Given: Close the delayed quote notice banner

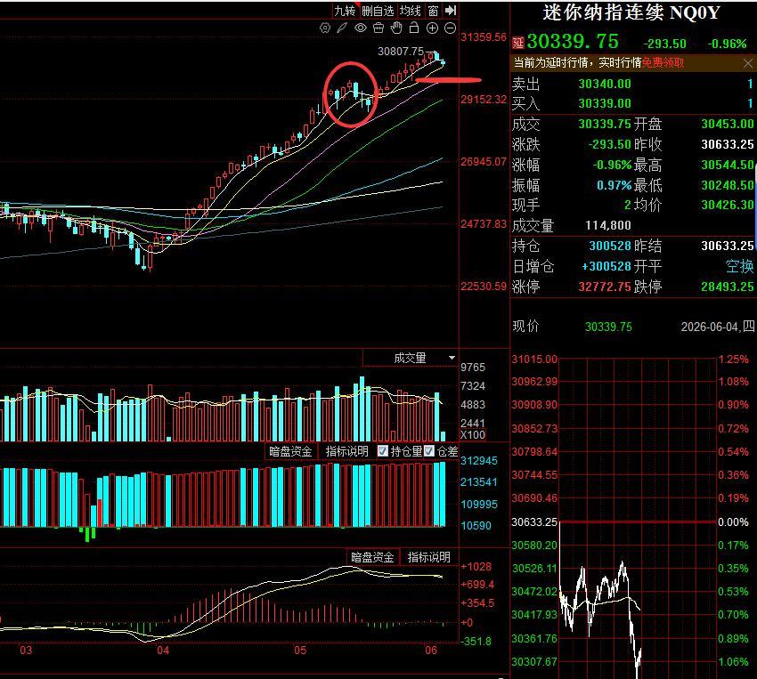Looking at the screenshot, I should [748, 63].
